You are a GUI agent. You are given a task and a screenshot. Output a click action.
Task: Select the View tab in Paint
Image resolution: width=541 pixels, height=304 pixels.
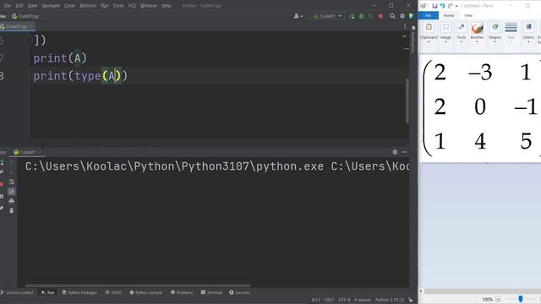[468, 15]
